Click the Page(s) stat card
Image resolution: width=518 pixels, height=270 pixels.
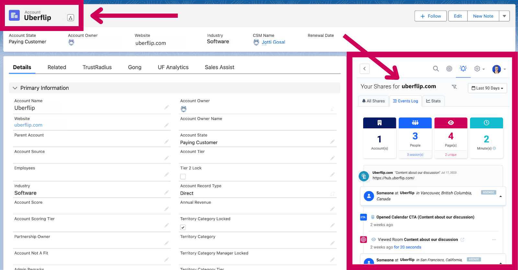pos(451,138)
